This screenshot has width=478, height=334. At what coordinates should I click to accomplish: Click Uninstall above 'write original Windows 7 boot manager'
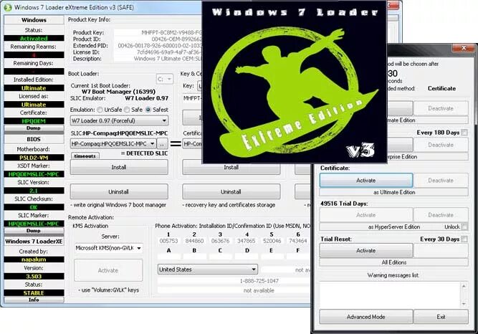(x=119, y=192)
